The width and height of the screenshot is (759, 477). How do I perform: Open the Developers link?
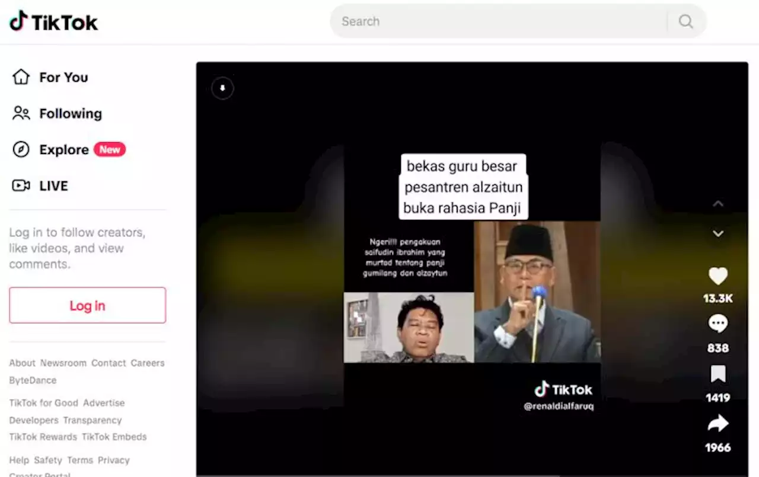(34, 420)
